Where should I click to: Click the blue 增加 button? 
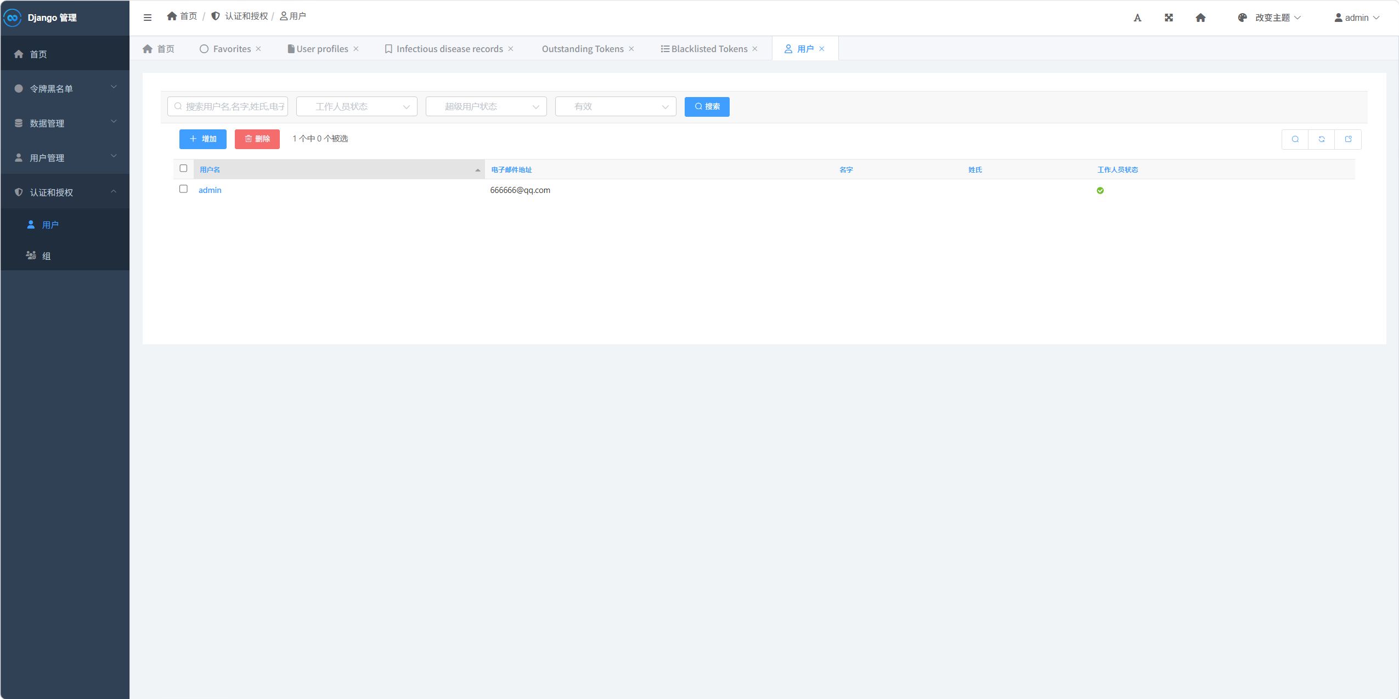click(202, 139)
